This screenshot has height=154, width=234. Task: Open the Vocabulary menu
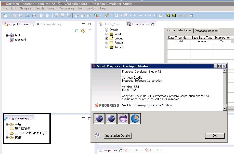tap(67, 8)
